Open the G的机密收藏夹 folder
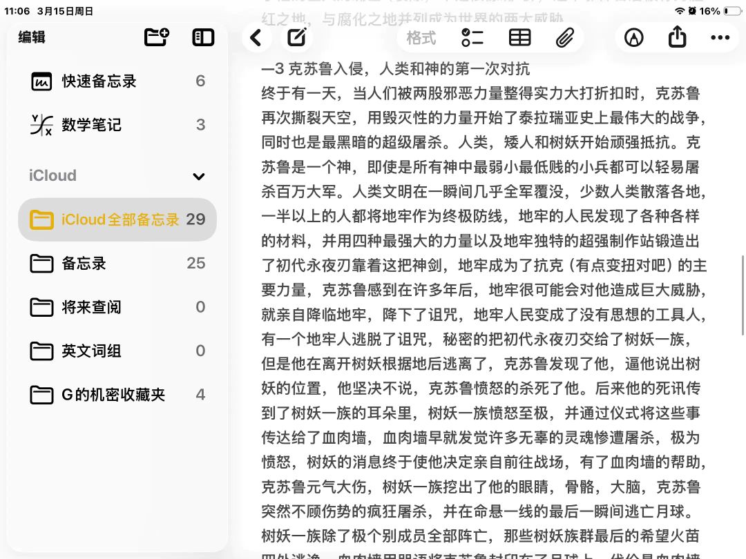This screenshot has height=559, width=746. 117,395
